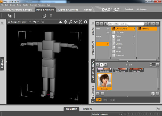Viewport: 162px width, 116px height.
Task: Expand the LIGHTS category arrow
Action: 134,44
